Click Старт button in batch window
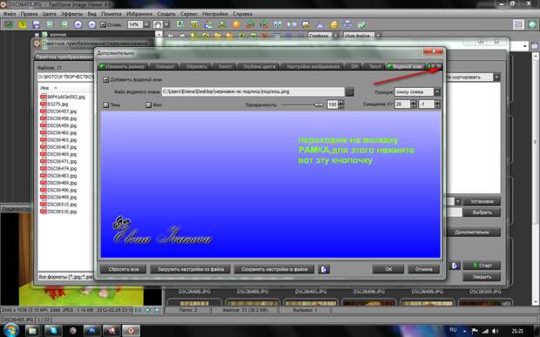The height and width of the screenshot is (337, 540). click(482, 266)
